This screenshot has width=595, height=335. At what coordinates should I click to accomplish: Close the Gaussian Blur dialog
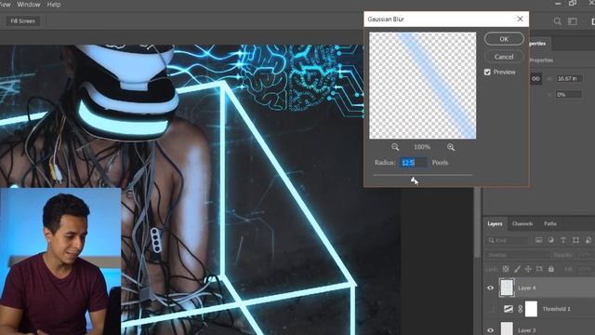coord(520,19)
